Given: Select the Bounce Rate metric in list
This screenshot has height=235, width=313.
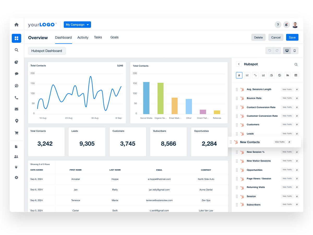Looking at the screenshot, I should pyautogui.click(x=254, y=98).
